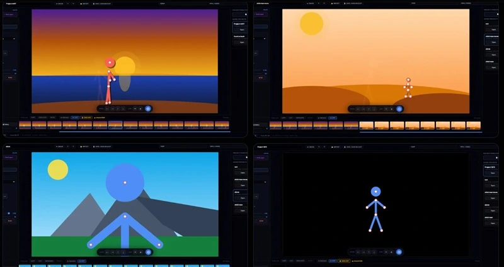Click the minus icon in Project 1670 window's floating toolbar
This screenshot has width=504, height=267.
pyautogui.click(x=386, y=252)
